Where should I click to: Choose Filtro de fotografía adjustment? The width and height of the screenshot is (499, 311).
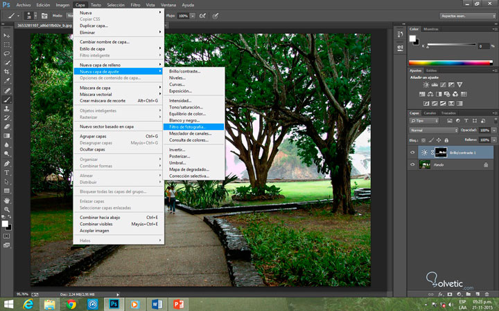193,126
